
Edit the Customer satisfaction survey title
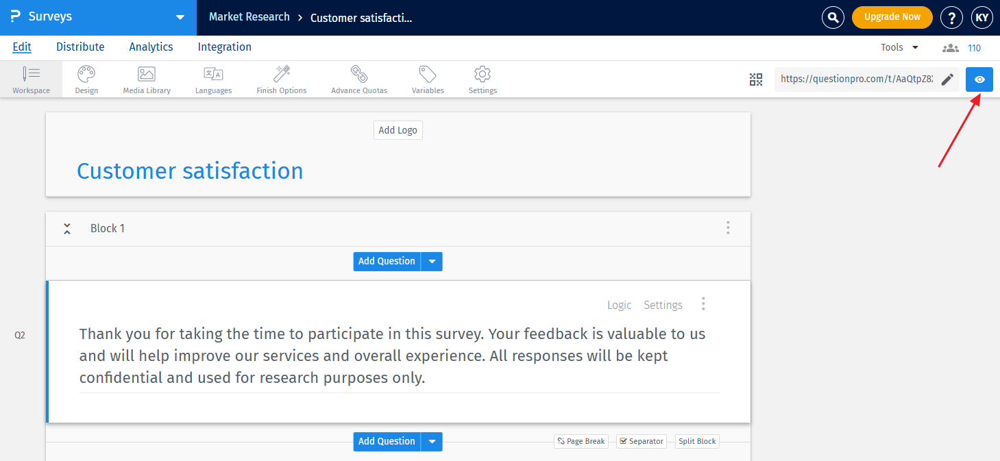(x=190, y=171)
